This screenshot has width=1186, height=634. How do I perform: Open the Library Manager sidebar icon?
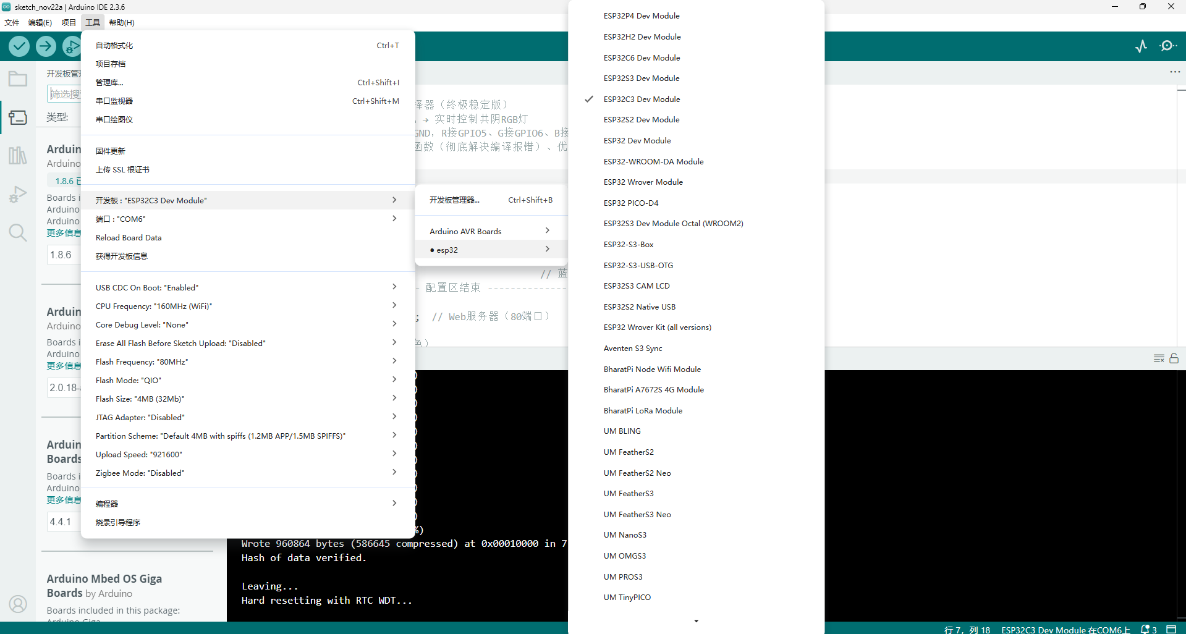tap(18, 156)
